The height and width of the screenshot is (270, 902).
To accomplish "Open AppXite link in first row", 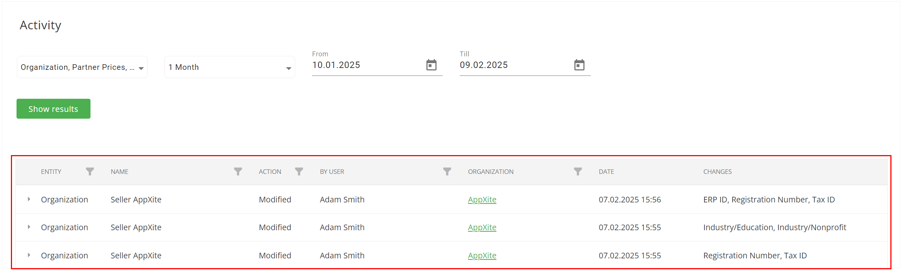I will pos(482,200).
